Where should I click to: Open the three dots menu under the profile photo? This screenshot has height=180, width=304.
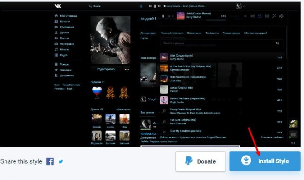127,69
